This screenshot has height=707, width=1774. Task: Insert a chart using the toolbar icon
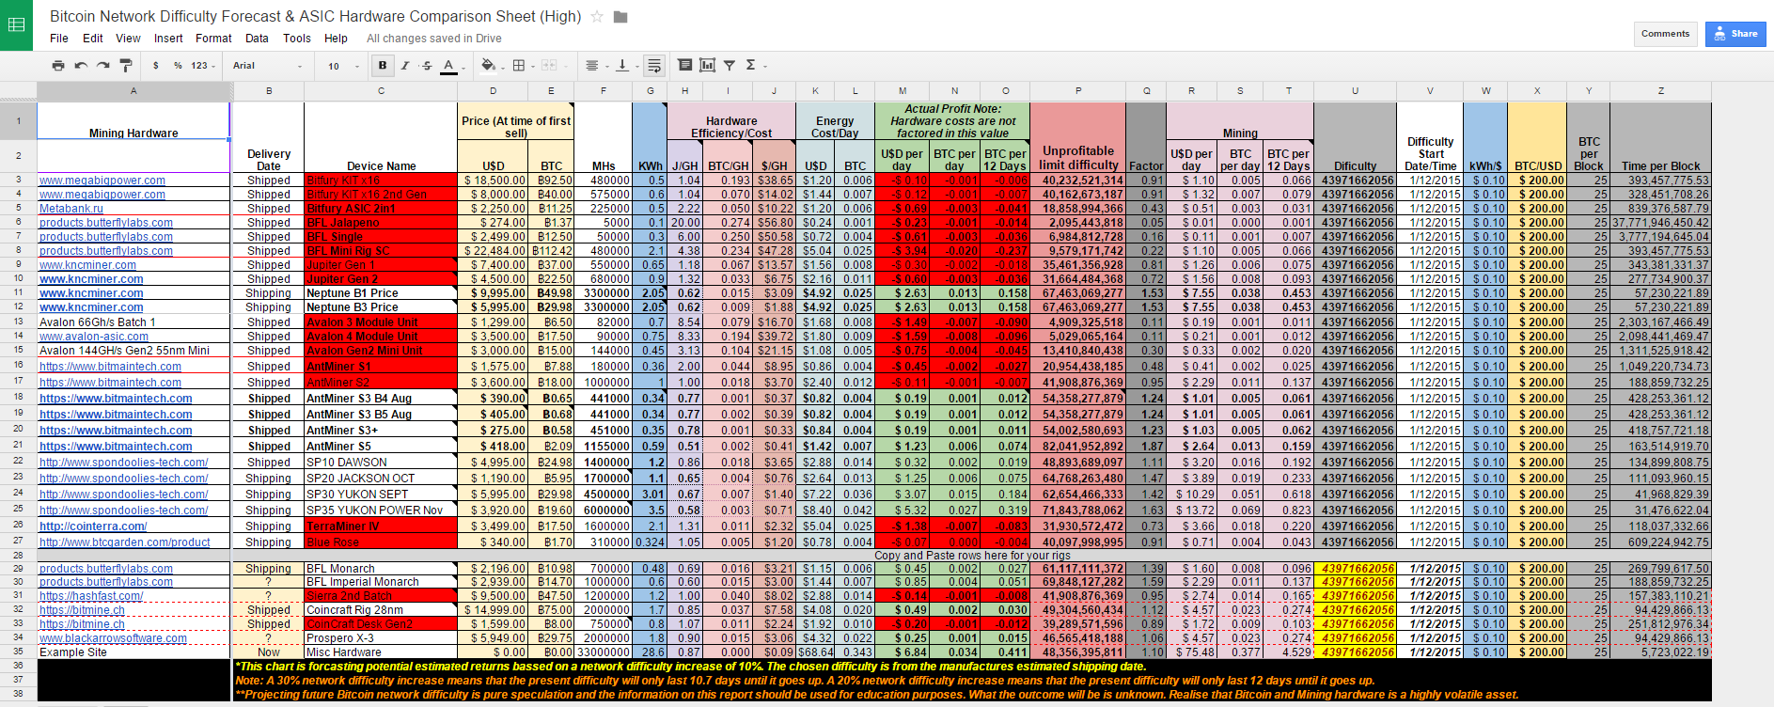click(x=707, y=65)
